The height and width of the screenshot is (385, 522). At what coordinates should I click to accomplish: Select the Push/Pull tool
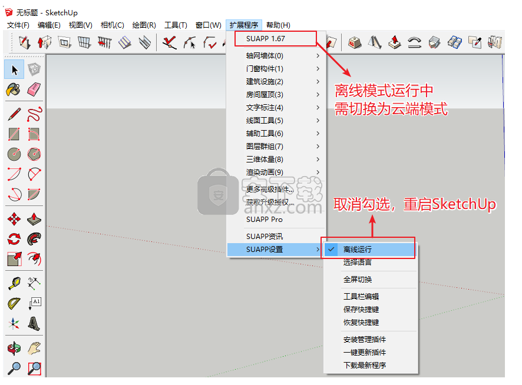(x=34, y=219)
